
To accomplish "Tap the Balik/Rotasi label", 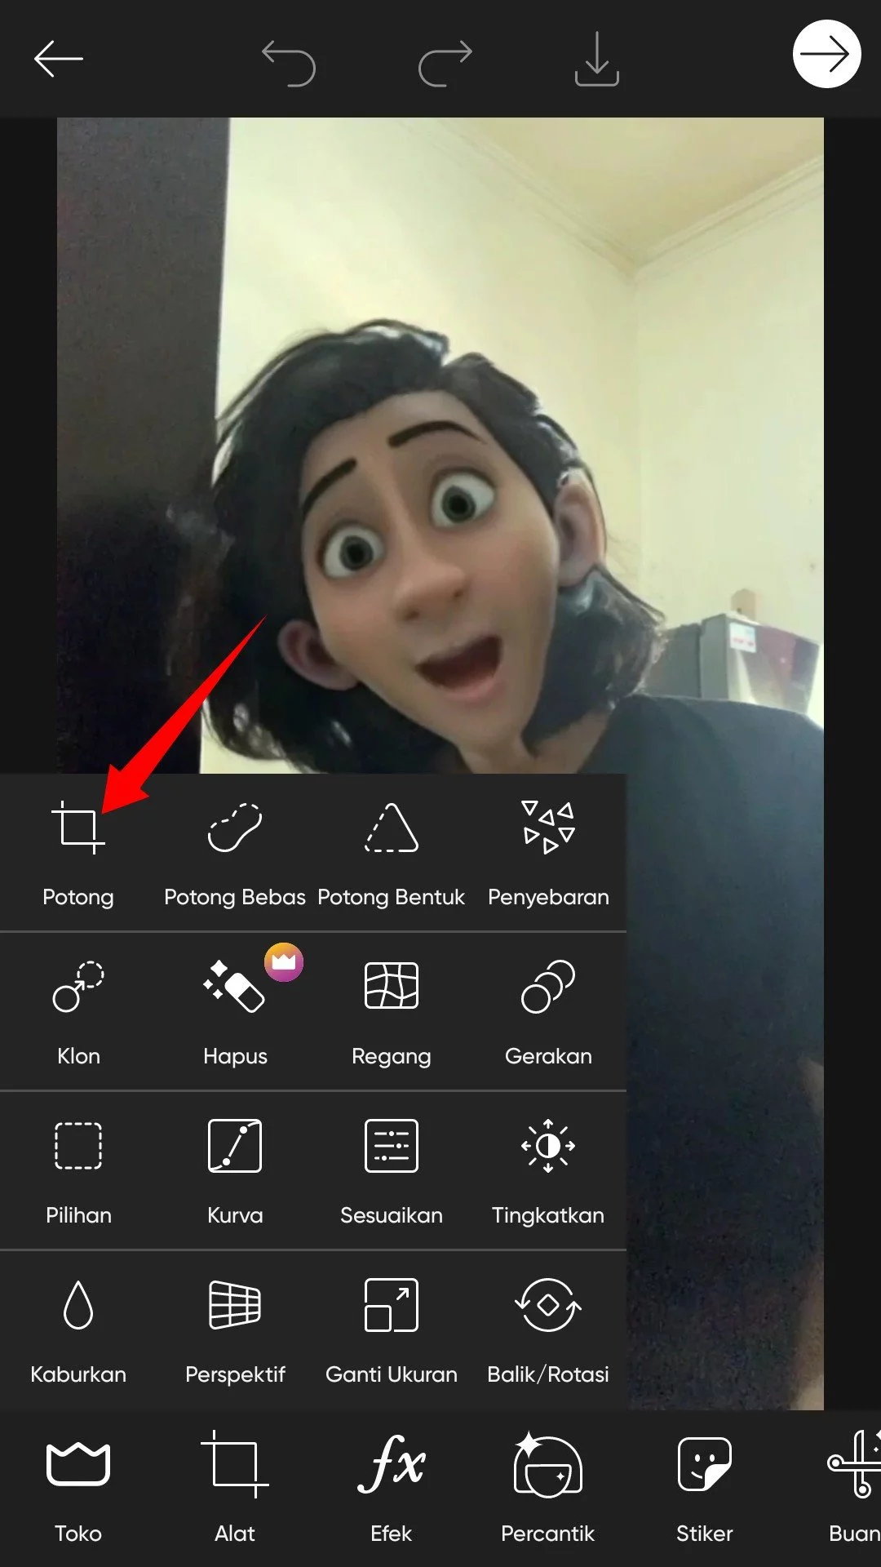I will pos(548,1374).
